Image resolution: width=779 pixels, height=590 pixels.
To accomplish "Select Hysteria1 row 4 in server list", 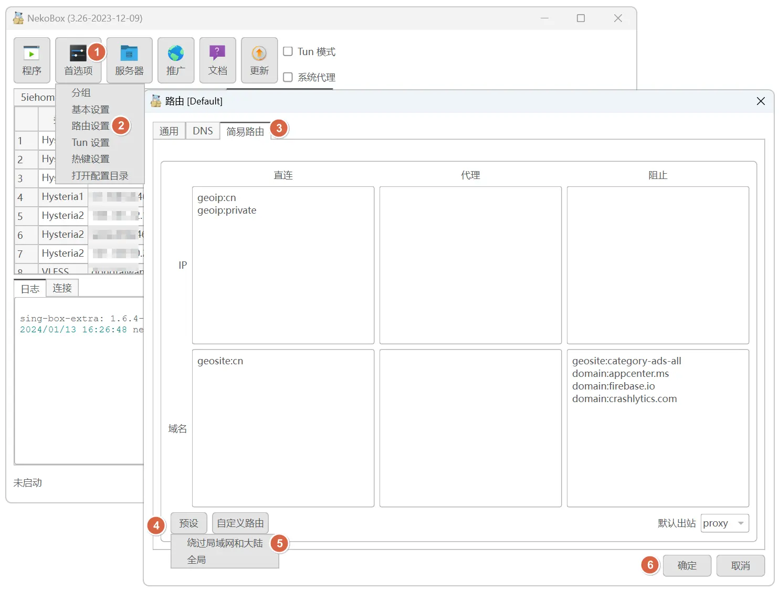I will (63, 197).
